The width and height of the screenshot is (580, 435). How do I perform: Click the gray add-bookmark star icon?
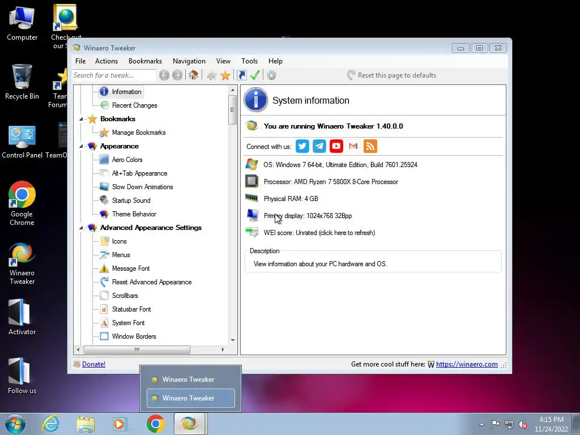212,76
